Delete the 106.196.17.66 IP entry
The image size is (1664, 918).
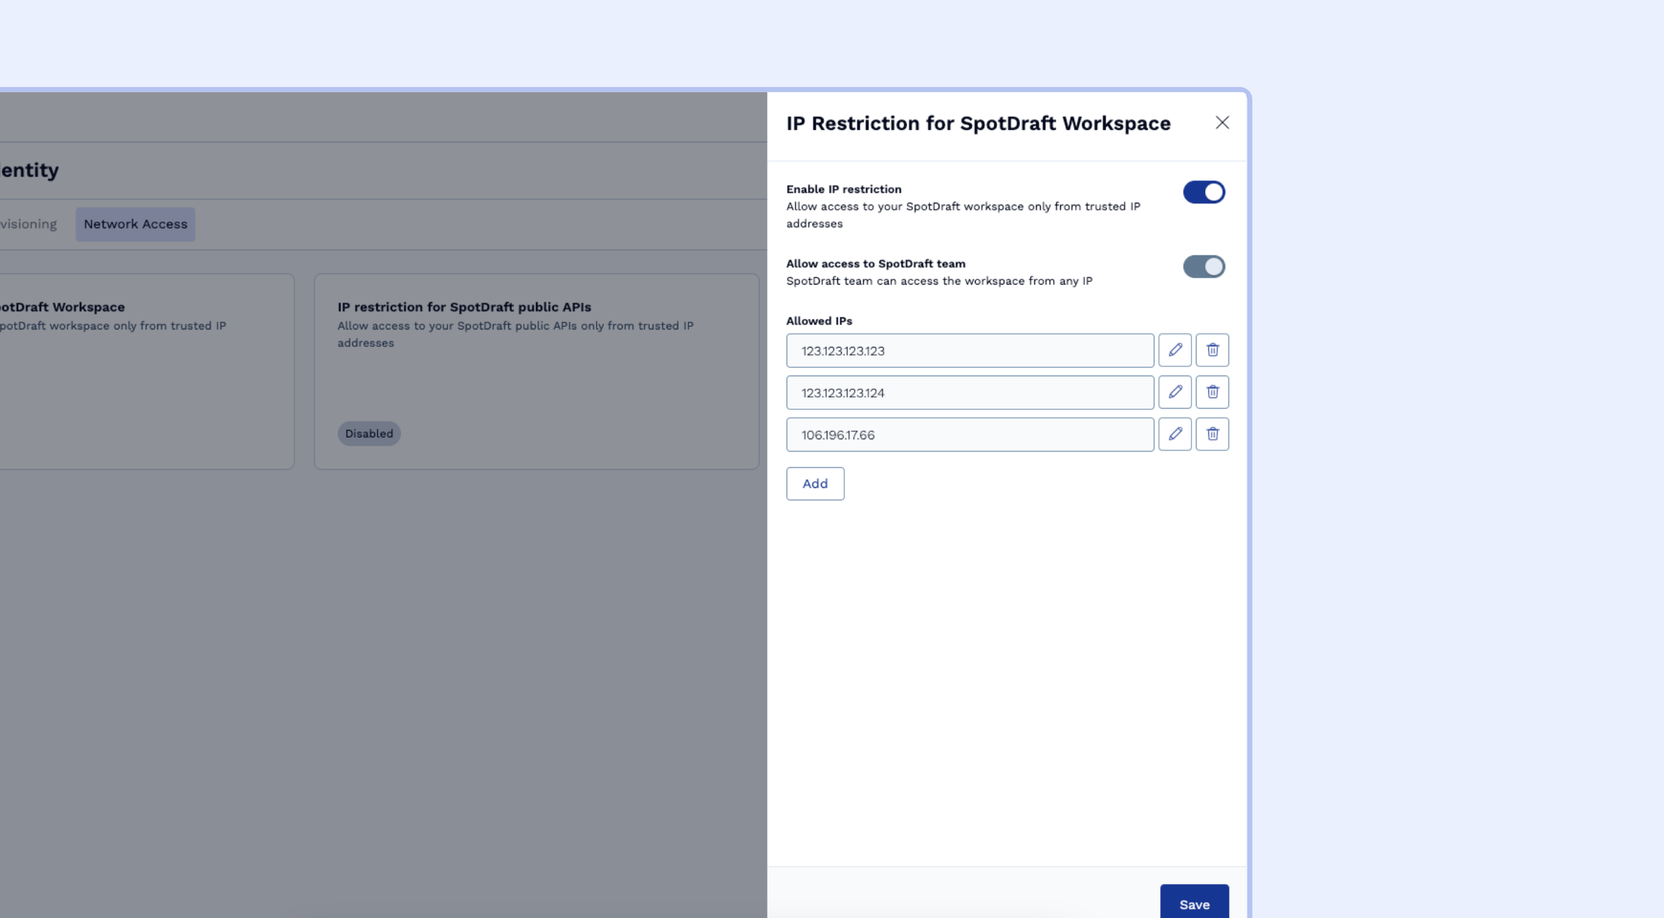pyautogui.click(x=1212, y=434)
